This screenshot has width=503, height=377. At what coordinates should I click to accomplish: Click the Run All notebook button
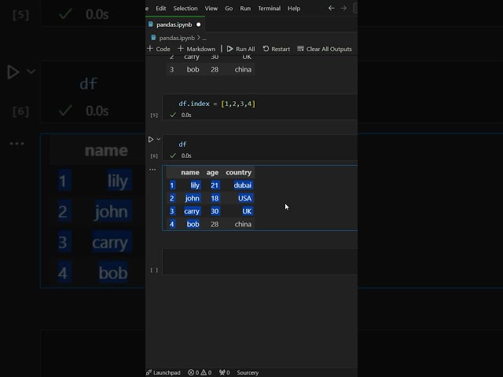240,49
